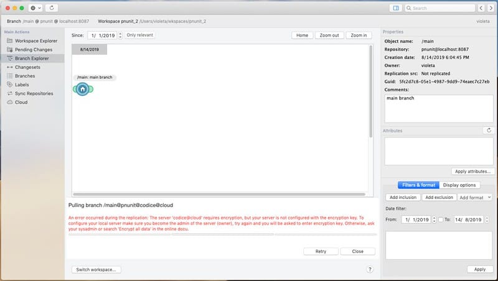Enable the To date checkbox
This screenshot has height=281, width=498.
[x=441, y=220]
